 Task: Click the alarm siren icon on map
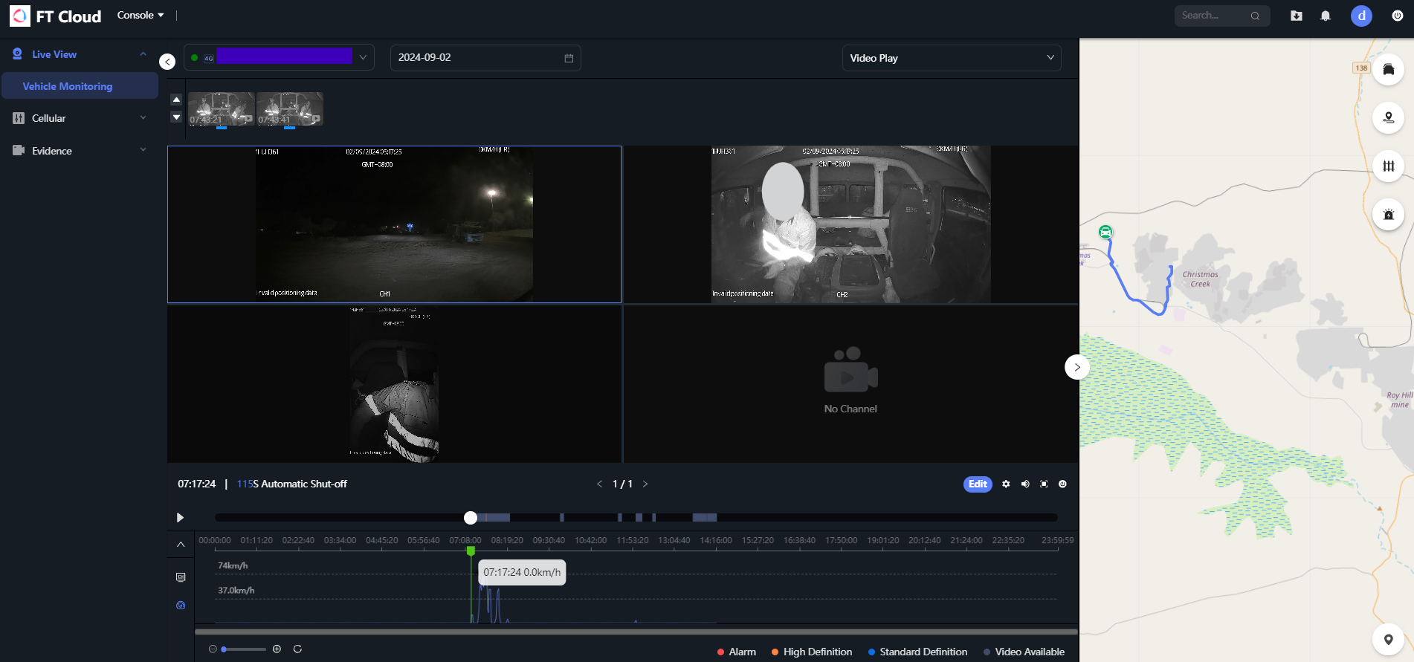point(1388,215)
